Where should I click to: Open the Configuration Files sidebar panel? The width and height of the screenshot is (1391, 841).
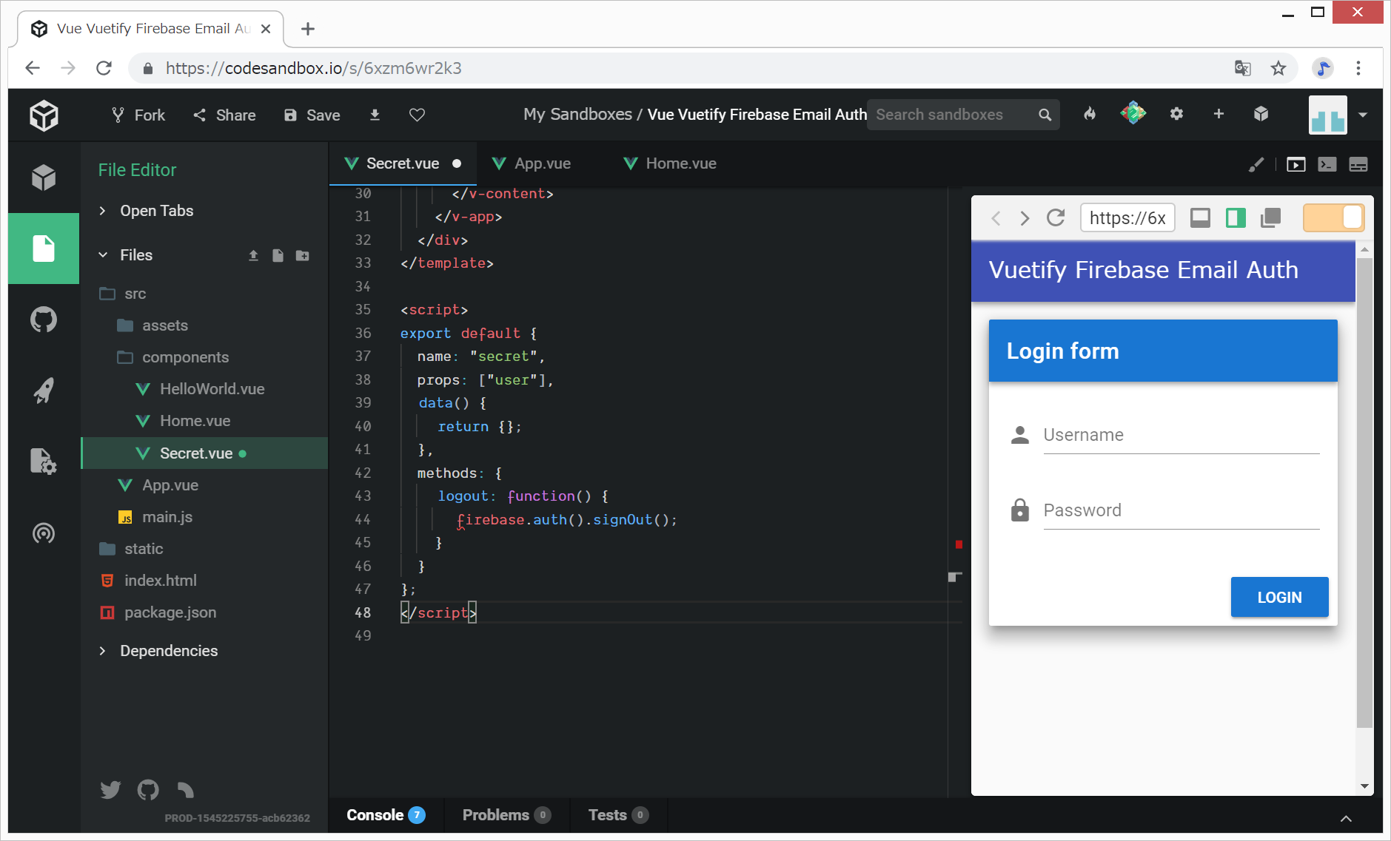44,462
